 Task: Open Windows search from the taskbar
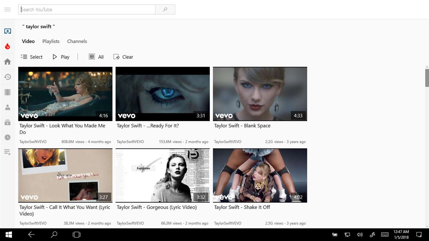(x=54, y=235)
